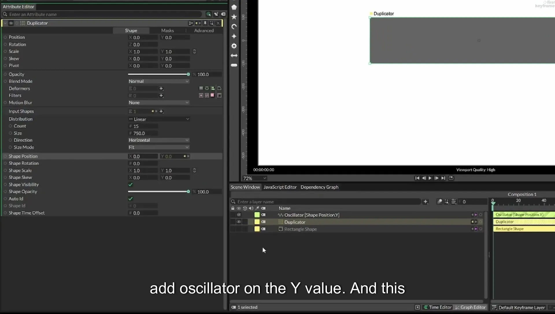Toggle playback loop mode
Image resolution: width=555 pixels, height=314 pixels.
click(x=451, y=178)
